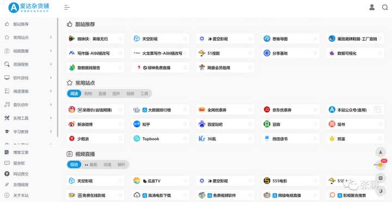
Task: Open 友情链接 in the sidebar
Action: click(x=21, y=185)
